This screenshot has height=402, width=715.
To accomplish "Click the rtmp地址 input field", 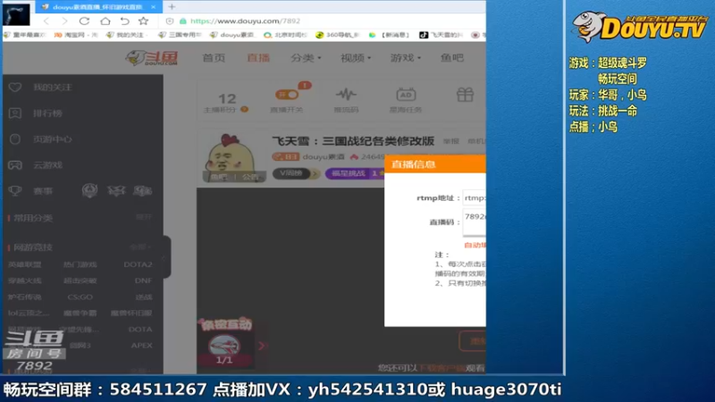I will click(x=475, y=197).
